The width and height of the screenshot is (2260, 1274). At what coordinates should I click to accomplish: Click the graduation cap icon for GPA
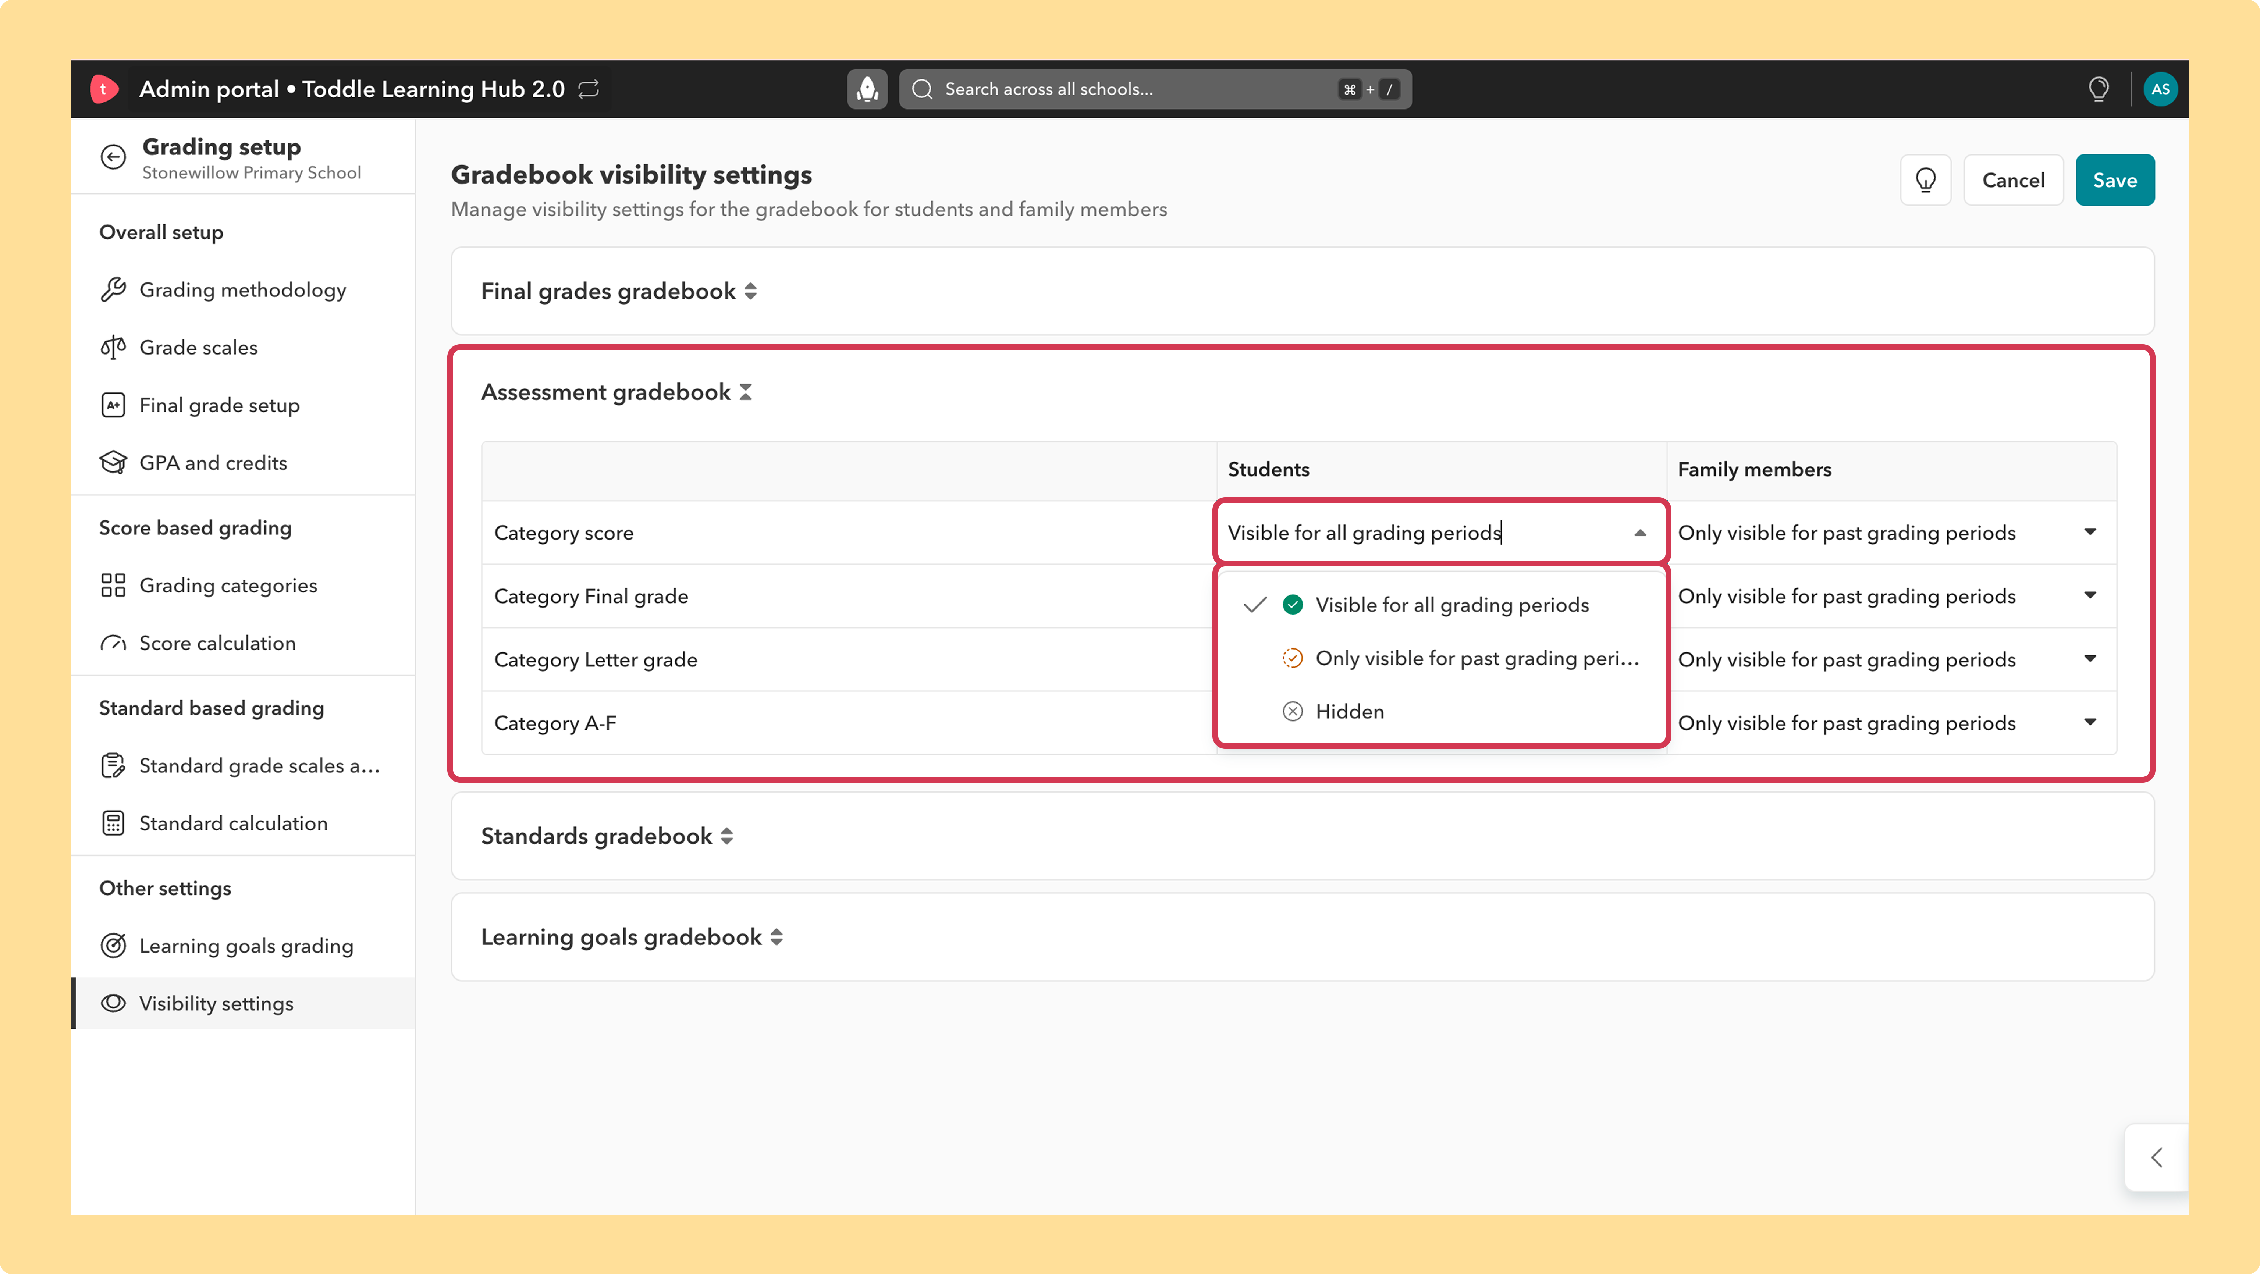[113, 462]
